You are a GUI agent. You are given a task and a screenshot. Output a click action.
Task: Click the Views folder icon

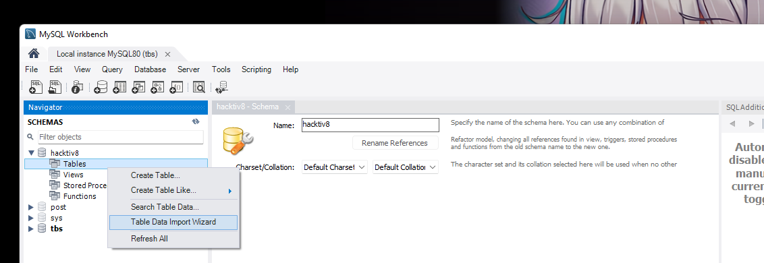click(55, 175)
